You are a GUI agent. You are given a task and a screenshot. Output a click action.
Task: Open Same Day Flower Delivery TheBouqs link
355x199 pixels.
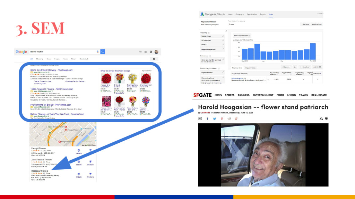(51, 70)
